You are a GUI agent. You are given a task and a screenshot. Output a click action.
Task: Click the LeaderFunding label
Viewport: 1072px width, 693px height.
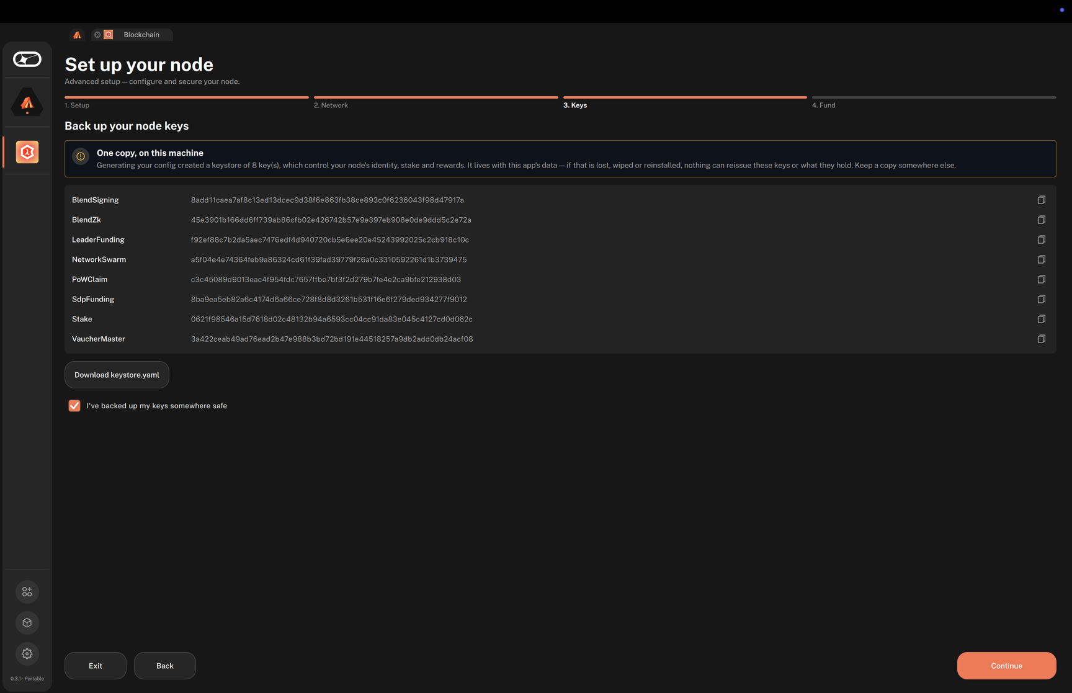pos(98,239)
